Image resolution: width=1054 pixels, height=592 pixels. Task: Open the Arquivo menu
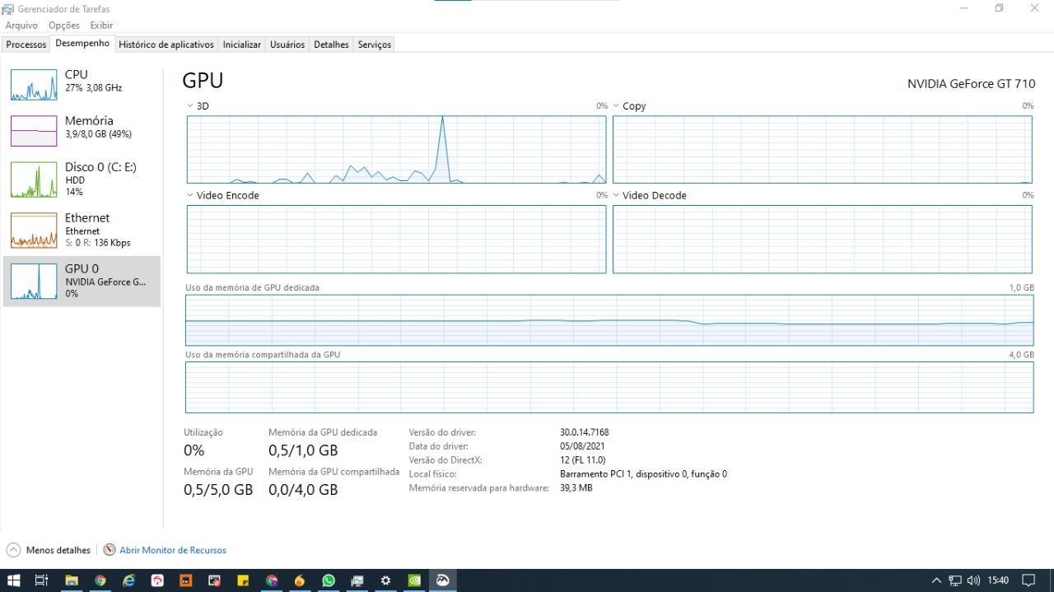pyautogui.click(x=21, y=26)
